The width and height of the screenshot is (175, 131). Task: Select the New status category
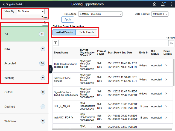[24, 49]
